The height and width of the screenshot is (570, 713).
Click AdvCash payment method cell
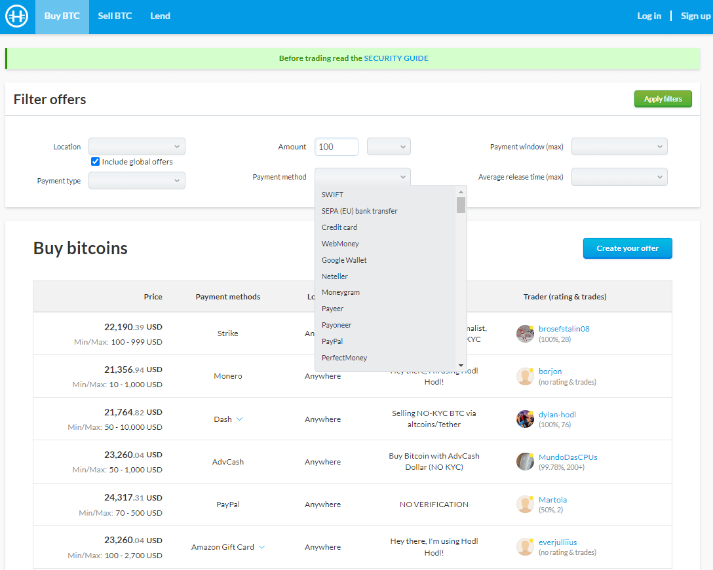tap(228, 462)
